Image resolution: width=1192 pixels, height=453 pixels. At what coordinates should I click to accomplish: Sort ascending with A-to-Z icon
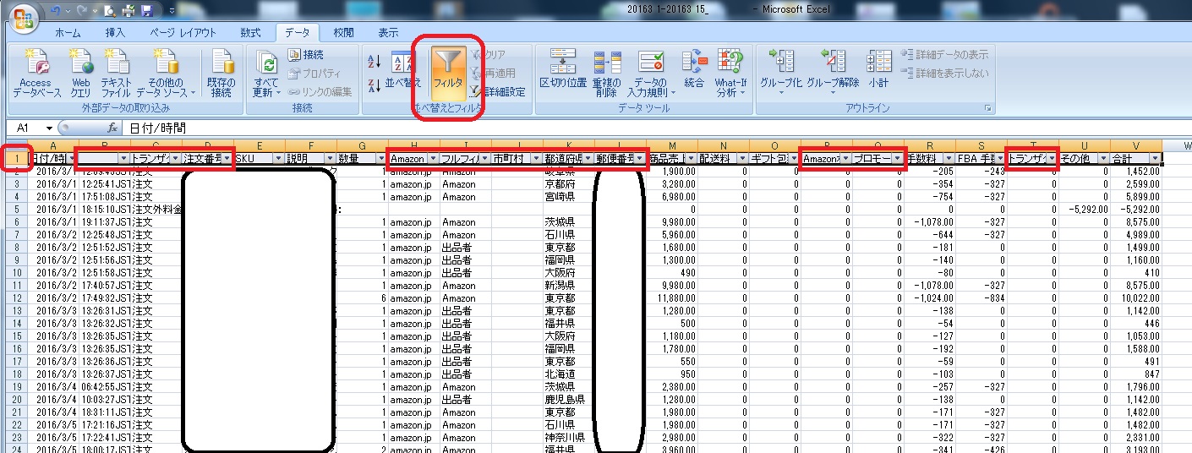coord(375,62)
